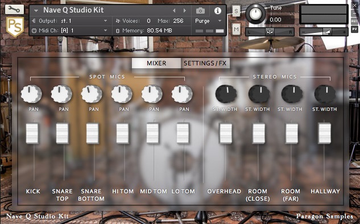Close the instrument with X button
This screenshot has width=360, height=224.
(354, 5)
